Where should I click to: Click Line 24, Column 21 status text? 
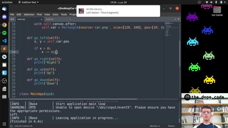(x=24, y=126)
